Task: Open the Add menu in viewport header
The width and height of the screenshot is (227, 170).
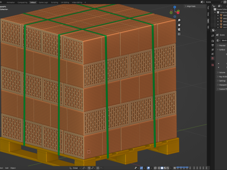Action: pos(7,168)
